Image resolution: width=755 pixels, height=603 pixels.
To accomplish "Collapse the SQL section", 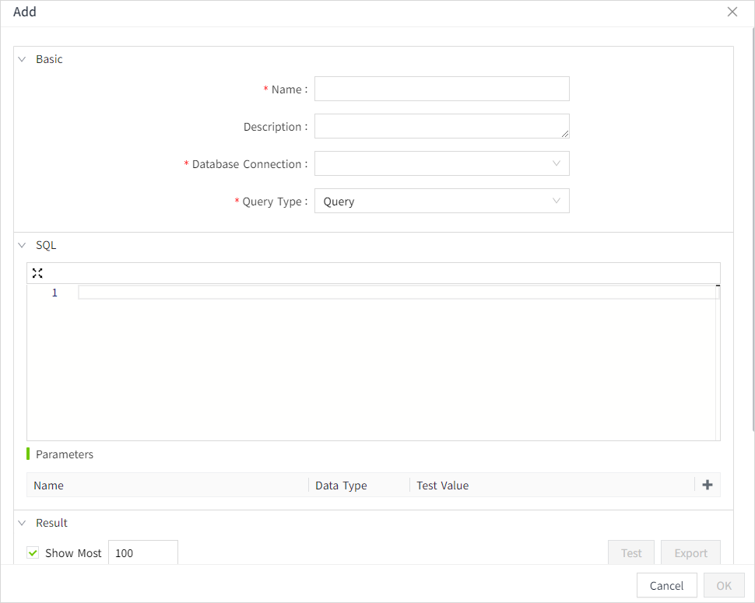I will tap(22, 245).
